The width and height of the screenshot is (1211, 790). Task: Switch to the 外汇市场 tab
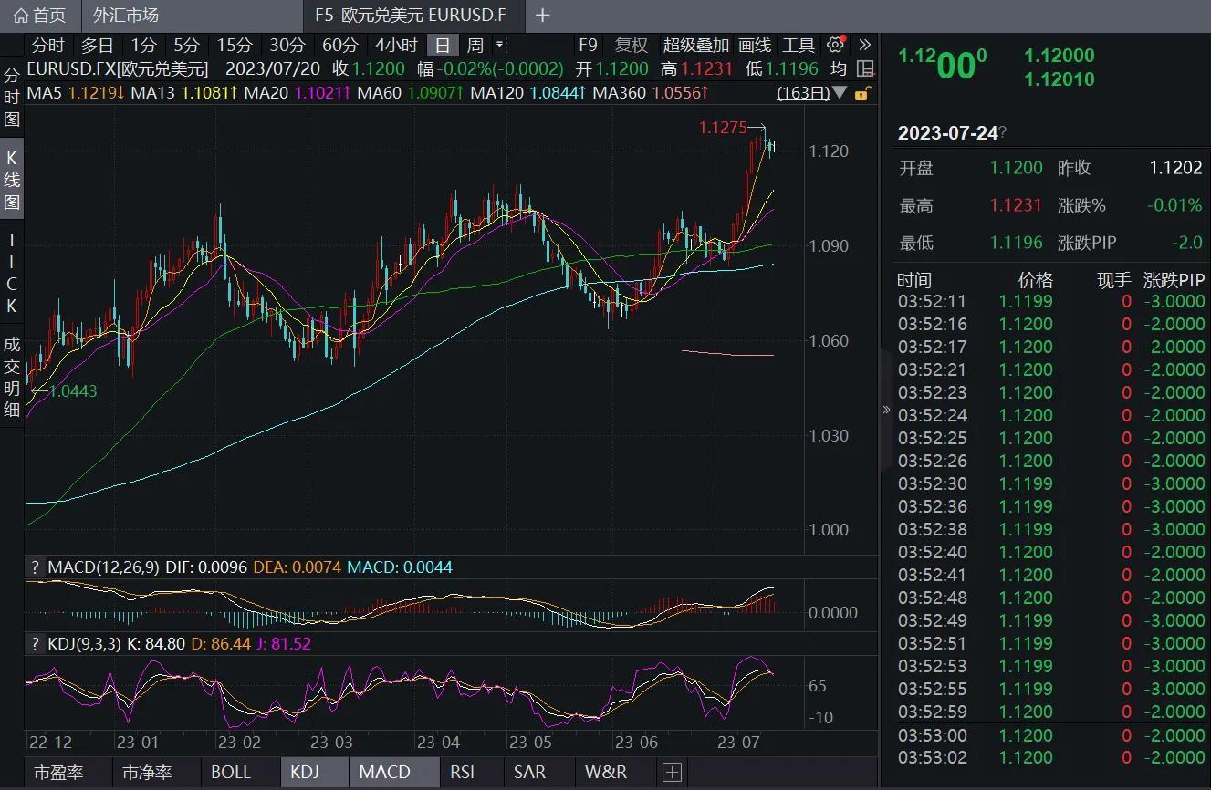pos(126,16)
